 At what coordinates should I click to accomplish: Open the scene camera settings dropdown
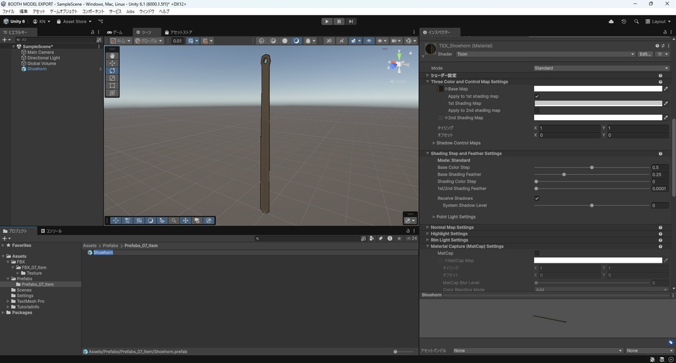396,41
